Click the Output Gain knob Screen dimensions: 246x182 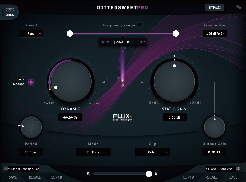coord(214,127)
